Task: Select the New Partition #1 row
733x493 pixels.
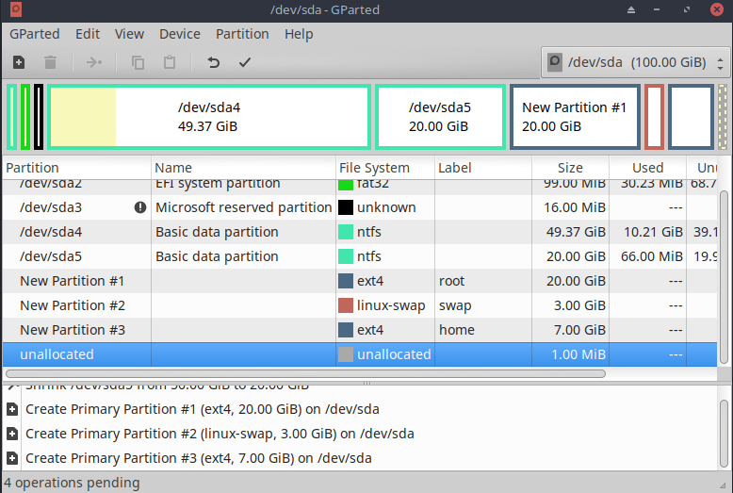Action: click(360, 281)
